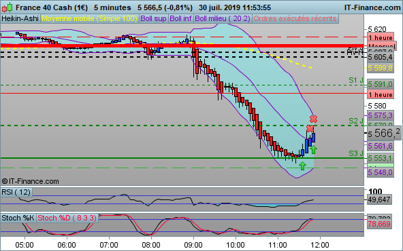
Task: Open the Stoch %D ( 8 3 3) label
Action: (67, 218)
